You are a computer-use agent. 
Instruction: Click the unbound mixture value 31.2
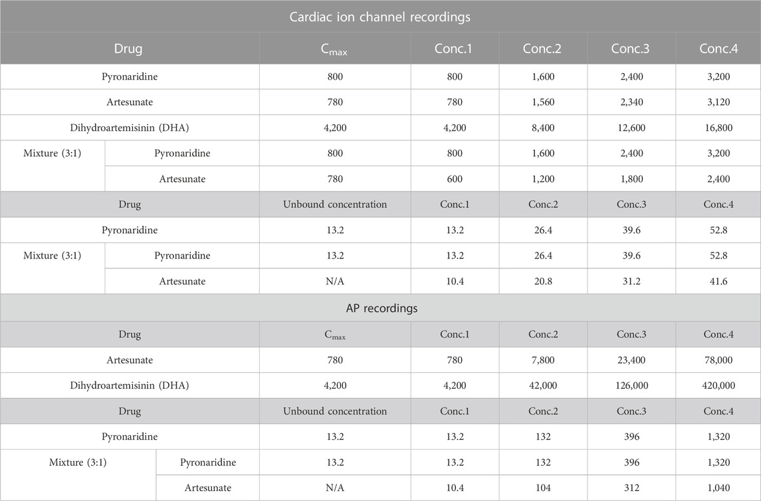click(x=631, y=281)
